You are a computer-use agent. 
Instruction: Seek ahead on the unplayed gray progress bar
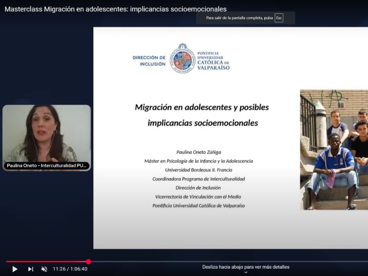(229, 262)
